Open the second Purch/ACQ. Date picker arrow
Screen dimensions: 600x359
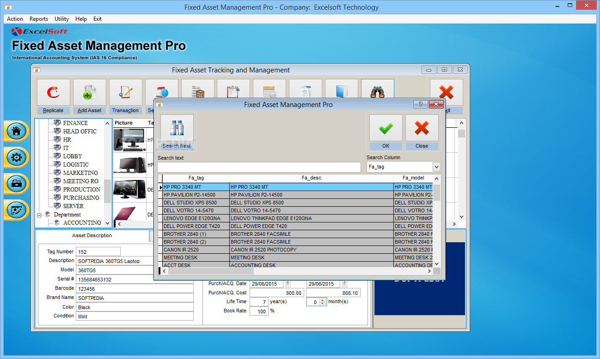pos(344,283)
